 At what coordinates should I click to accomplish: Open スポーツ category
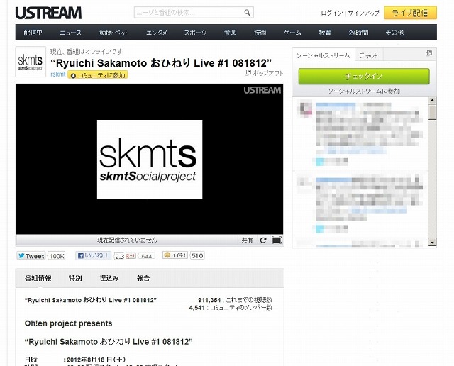(x=195, y=33)
